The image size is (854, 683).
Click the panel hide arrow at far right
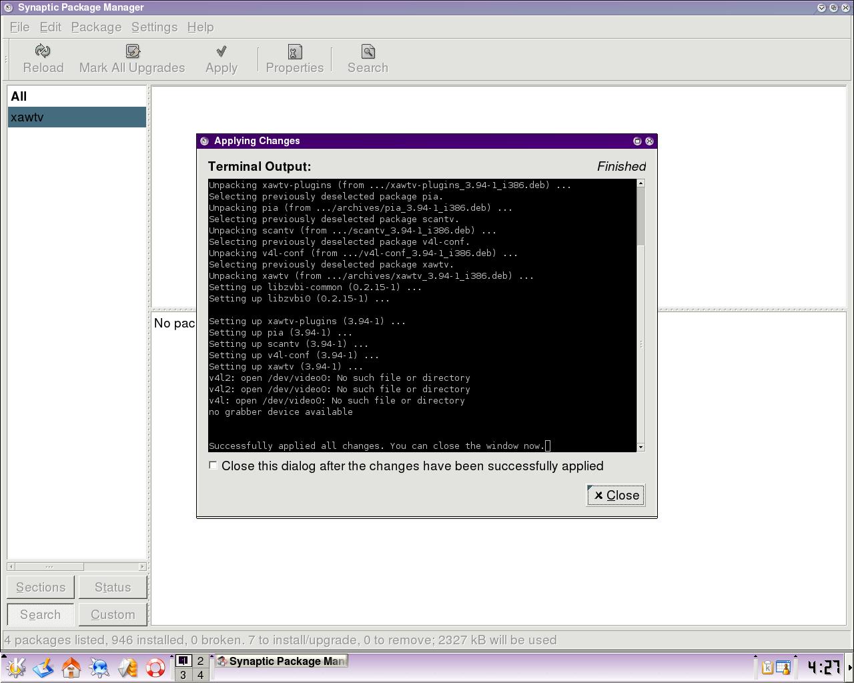click(850, 667)
